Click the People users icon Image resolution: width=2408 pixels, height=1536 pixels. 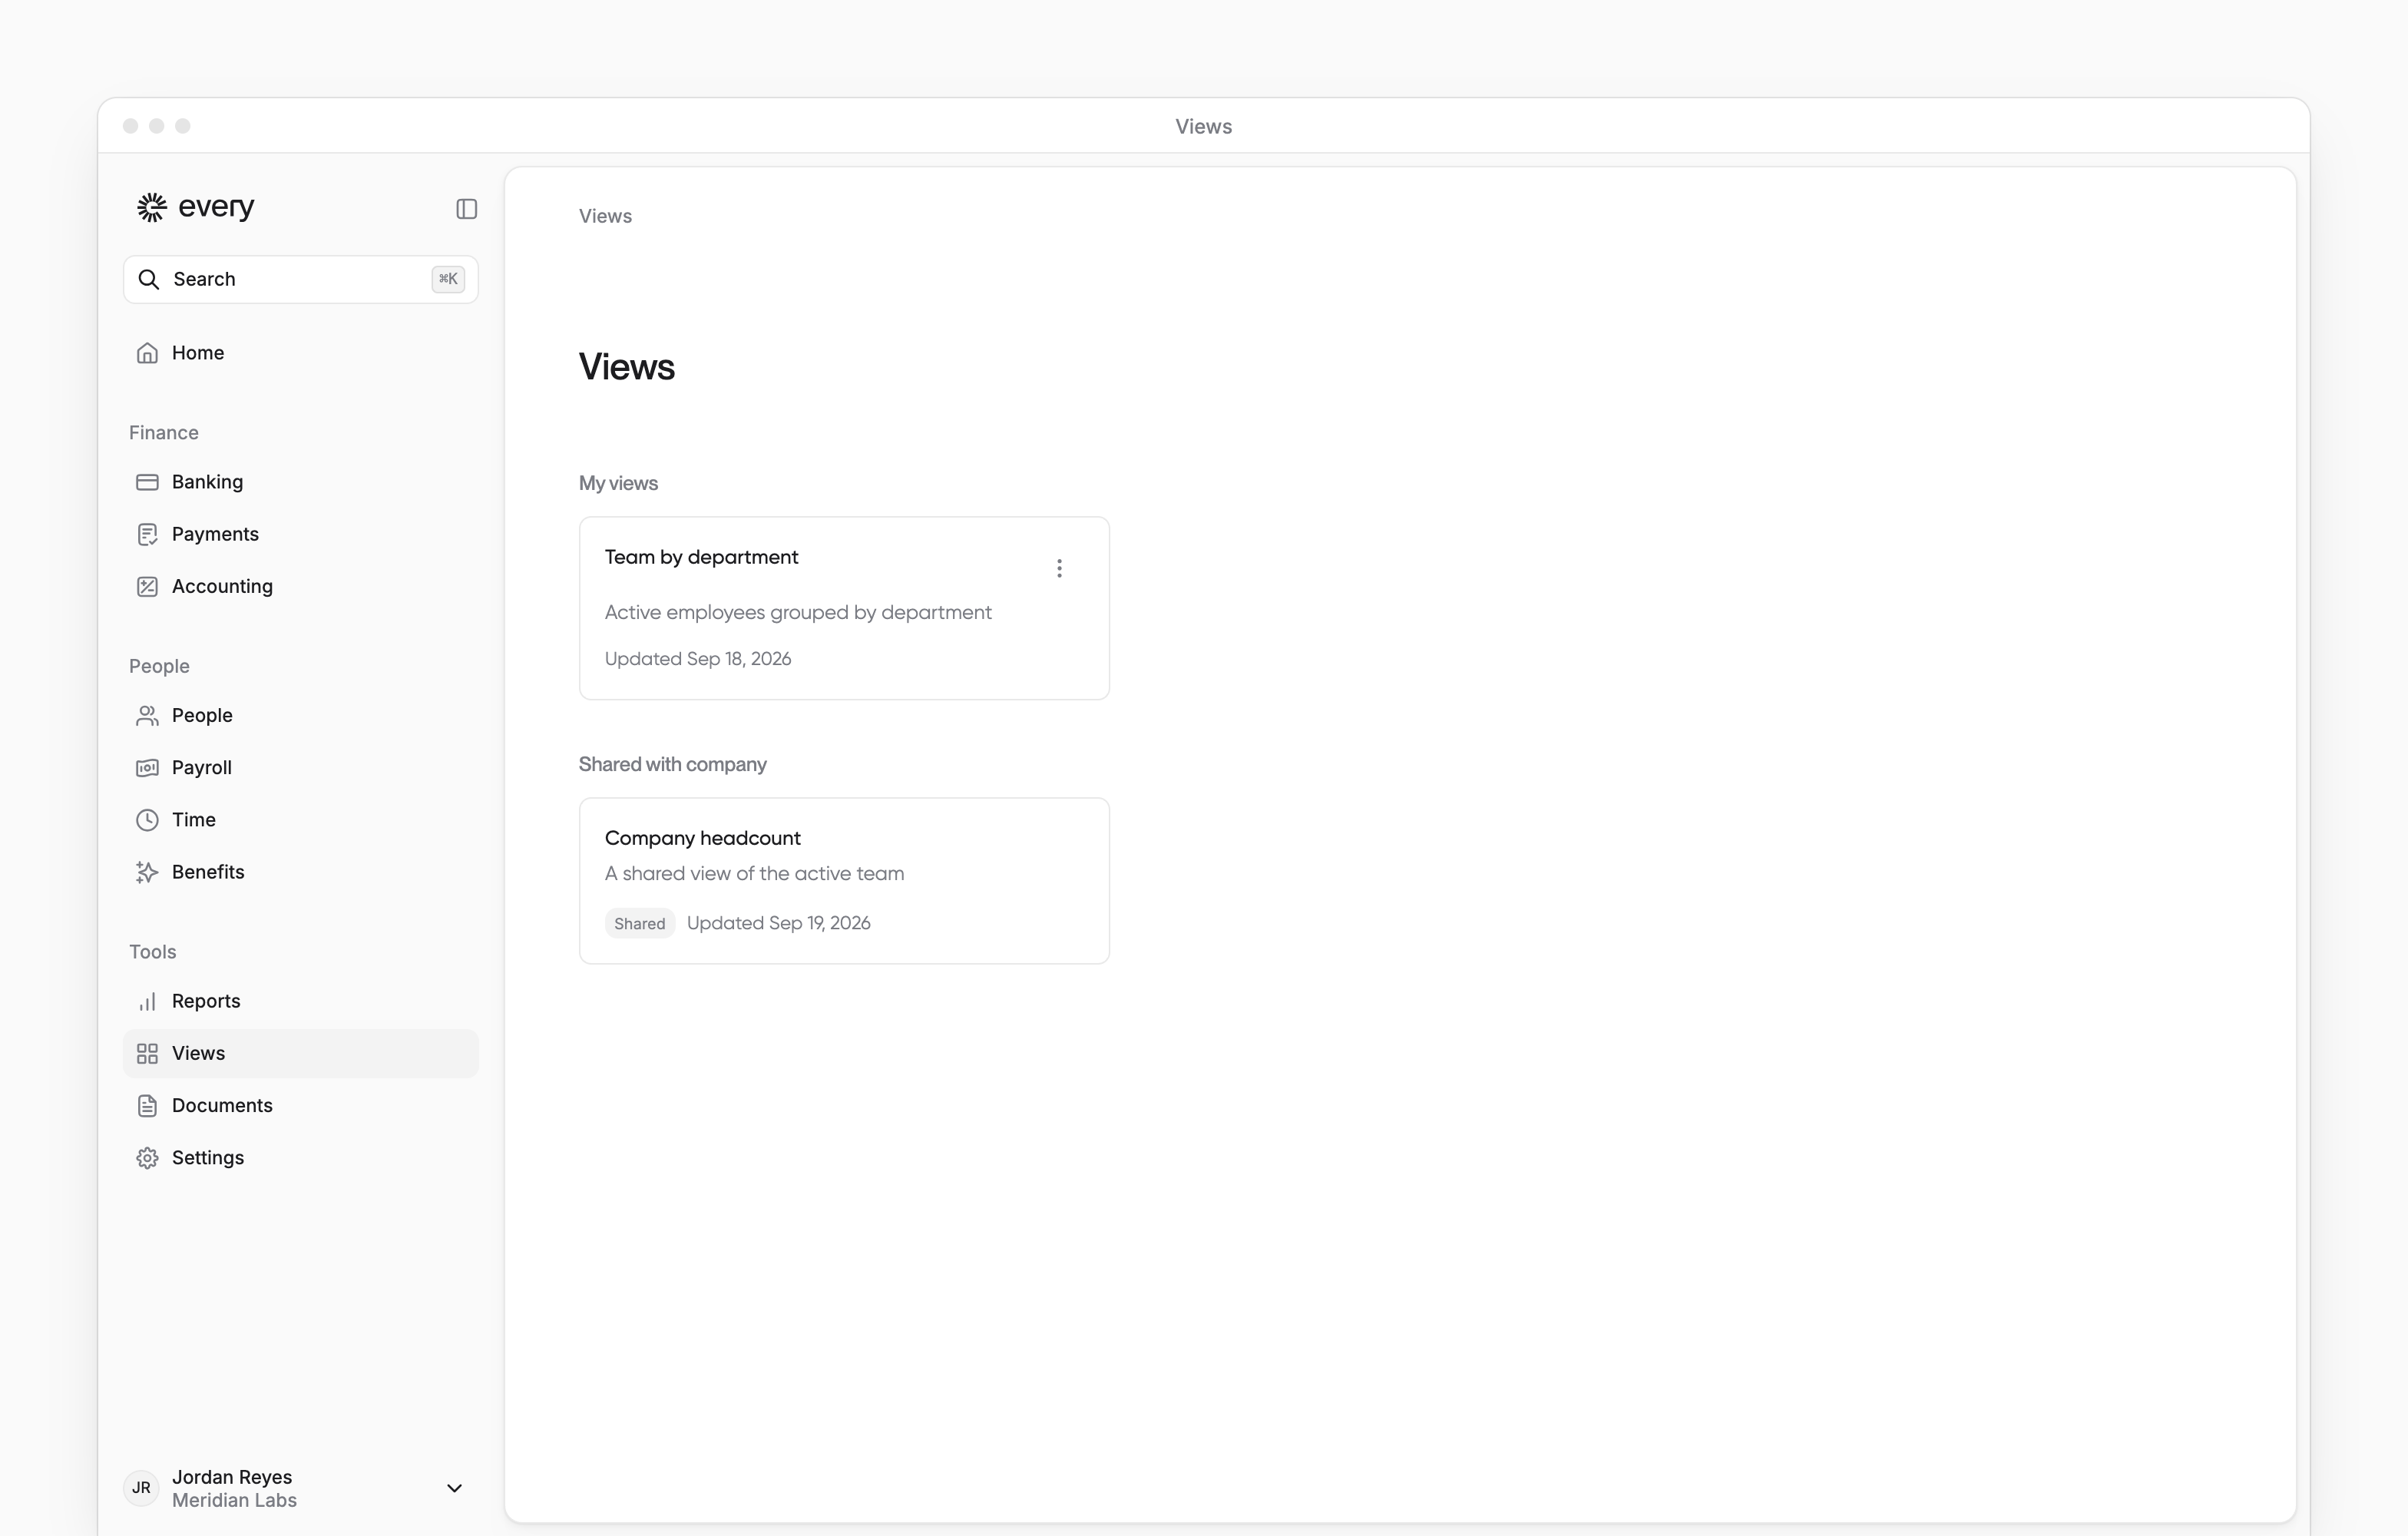pos(147,715)
